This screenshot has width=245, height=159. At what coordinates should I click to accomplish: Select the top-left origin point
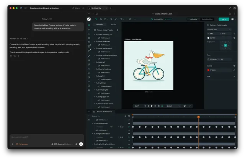(222, 42)
